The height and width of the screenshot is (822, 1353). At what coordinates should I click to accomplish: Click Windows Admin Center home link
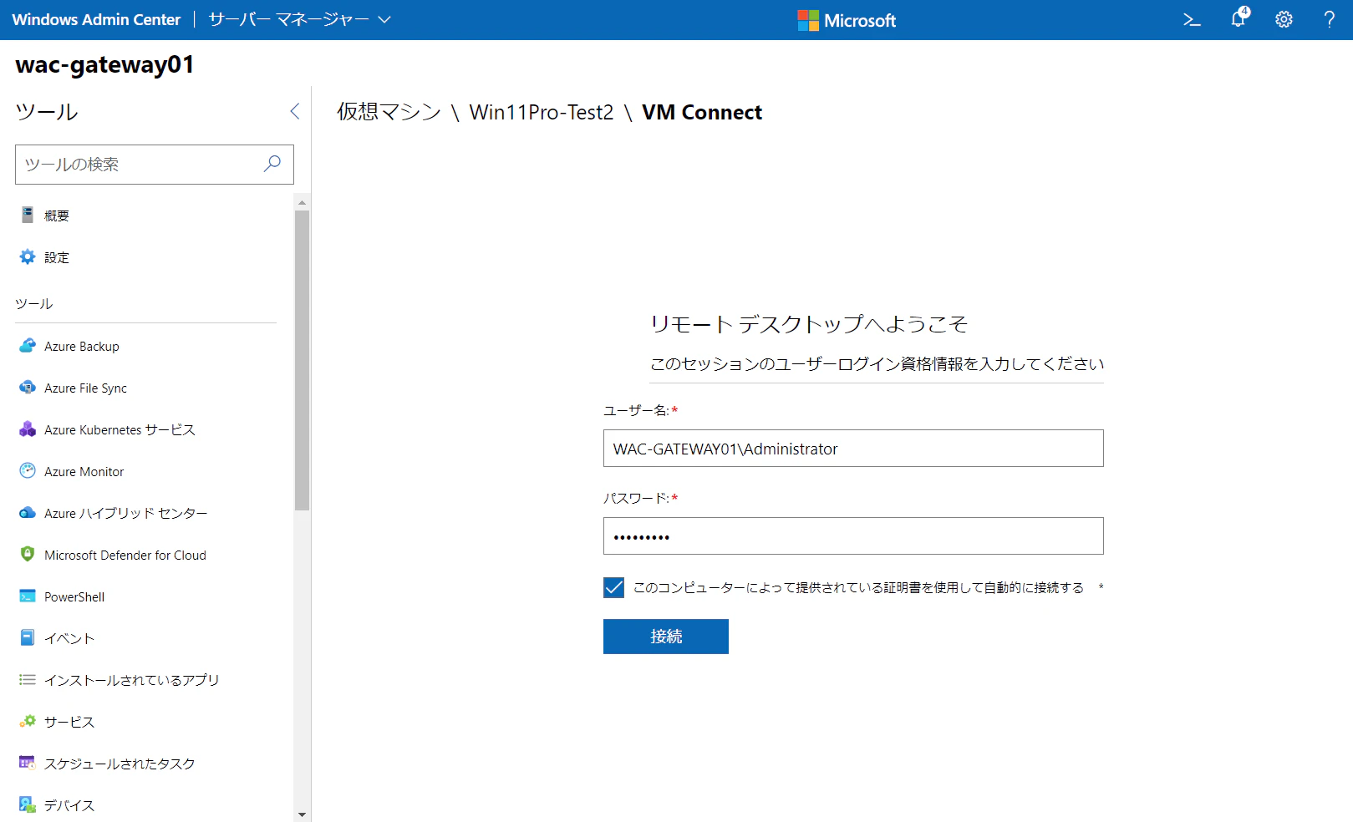(96, 19)
